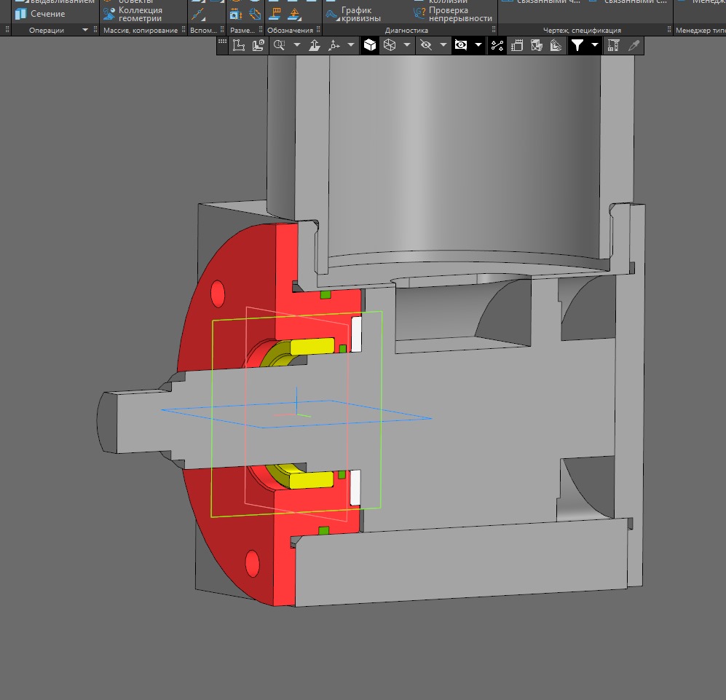Image resolution: width=726 pixels, height=700 pixels.
Task: Click the eyedropper icon in view toolbar
Action: click(x=634, y=45)
